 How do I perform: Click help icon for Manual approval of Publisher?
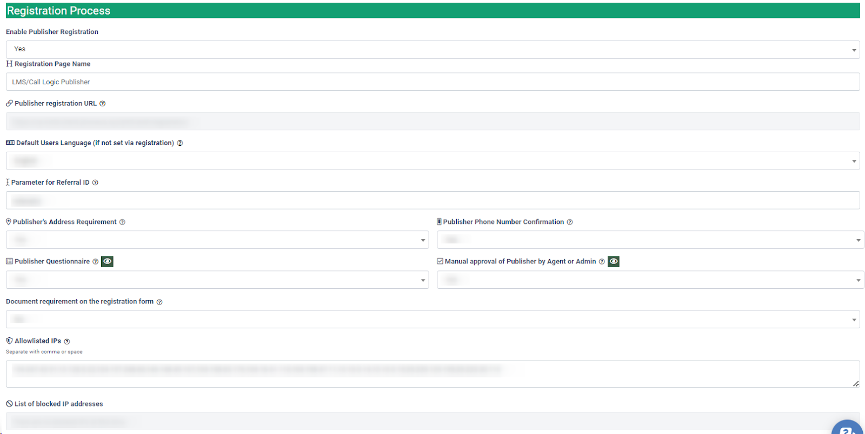[x=602, y=262]
